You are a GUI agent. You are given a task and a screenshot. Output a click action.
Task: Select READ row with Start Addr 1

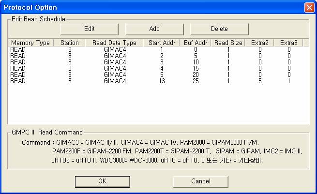tap(158, 49)
